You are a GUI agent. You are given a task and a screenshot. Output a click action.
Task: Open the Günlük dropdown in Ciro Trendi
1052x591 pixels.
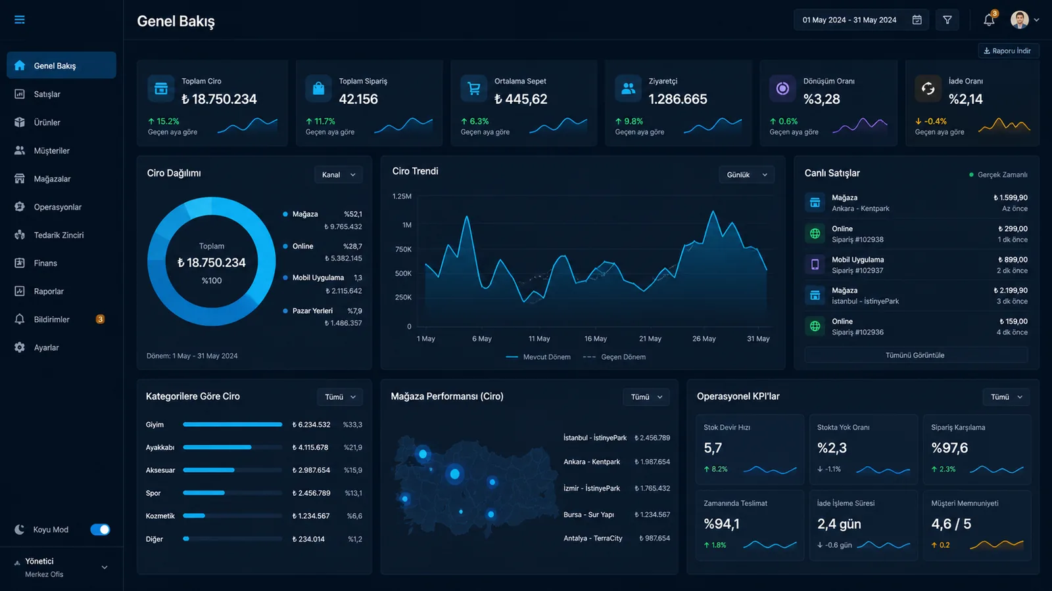pos(747,175)
